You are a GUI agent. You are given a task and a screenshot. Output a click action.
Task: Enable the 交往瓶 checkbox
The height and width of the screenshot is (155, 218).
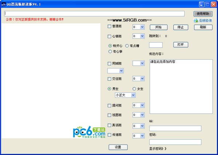(x=109, y=79)
